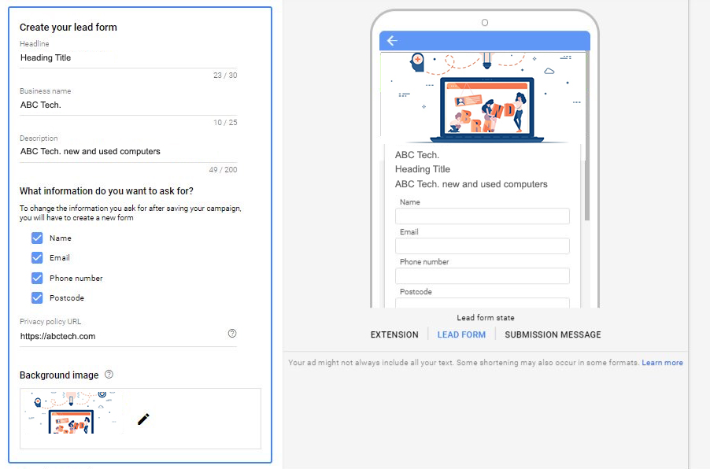
Task: Switch to SUBMISSION MESSAGE preview tab
Action: [553, 334]
